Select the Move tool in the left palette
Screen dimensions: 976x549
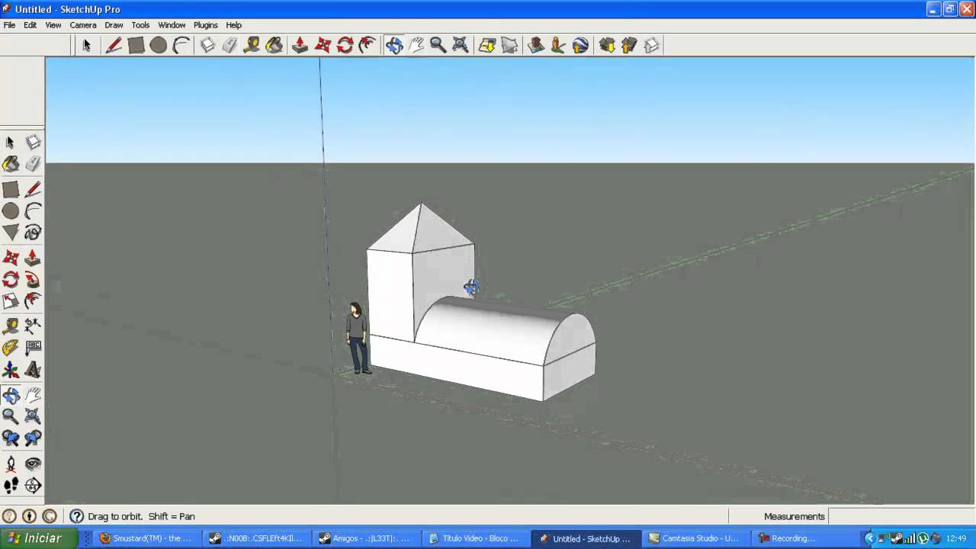(x=11, y=258)
